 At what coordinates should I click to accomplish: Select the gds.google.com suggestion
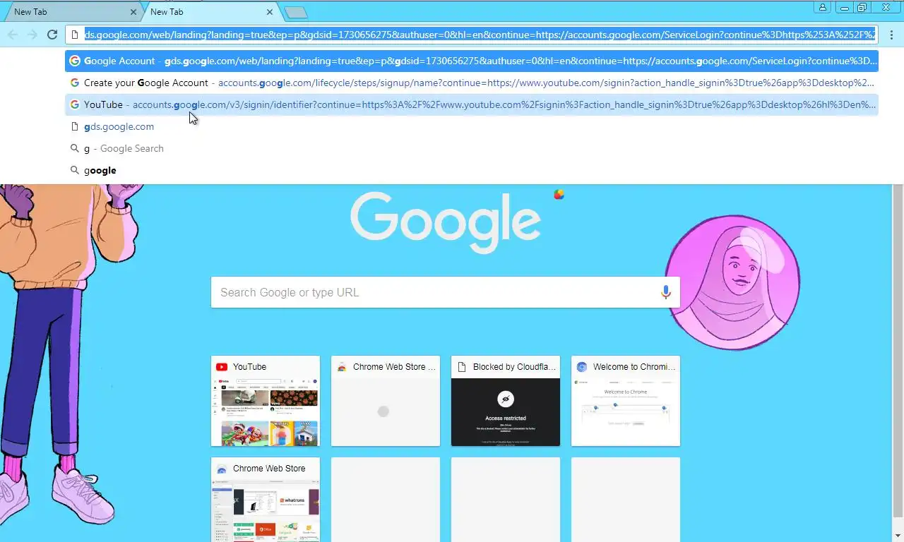coord(472,126)
